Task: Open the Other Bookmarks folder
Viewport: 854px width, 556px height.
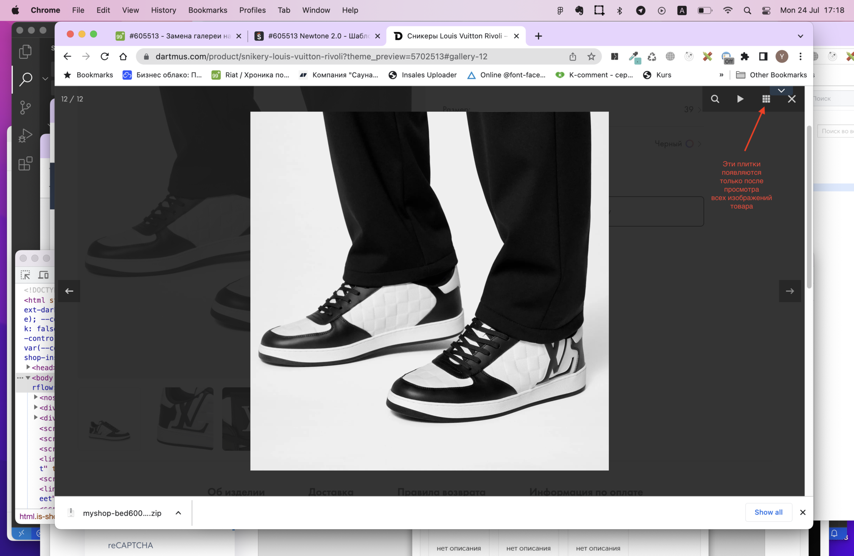Action: pyautogui.click(x=771, y=75)
